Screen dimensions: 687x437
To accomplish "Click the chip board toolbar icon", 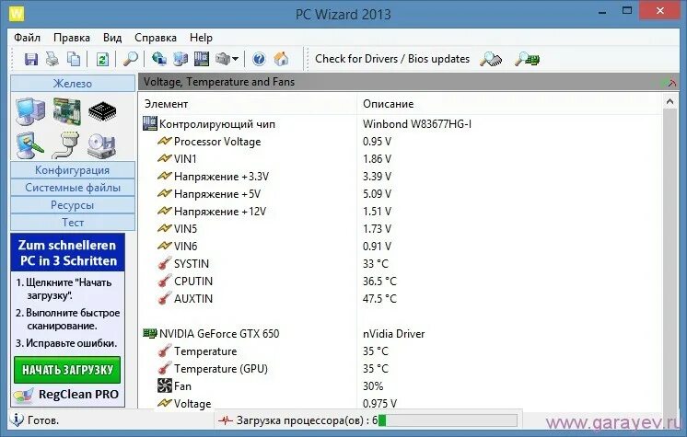I will point(202,59).
